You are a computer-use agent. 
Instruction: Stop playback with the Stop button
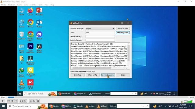coord(12,101)
